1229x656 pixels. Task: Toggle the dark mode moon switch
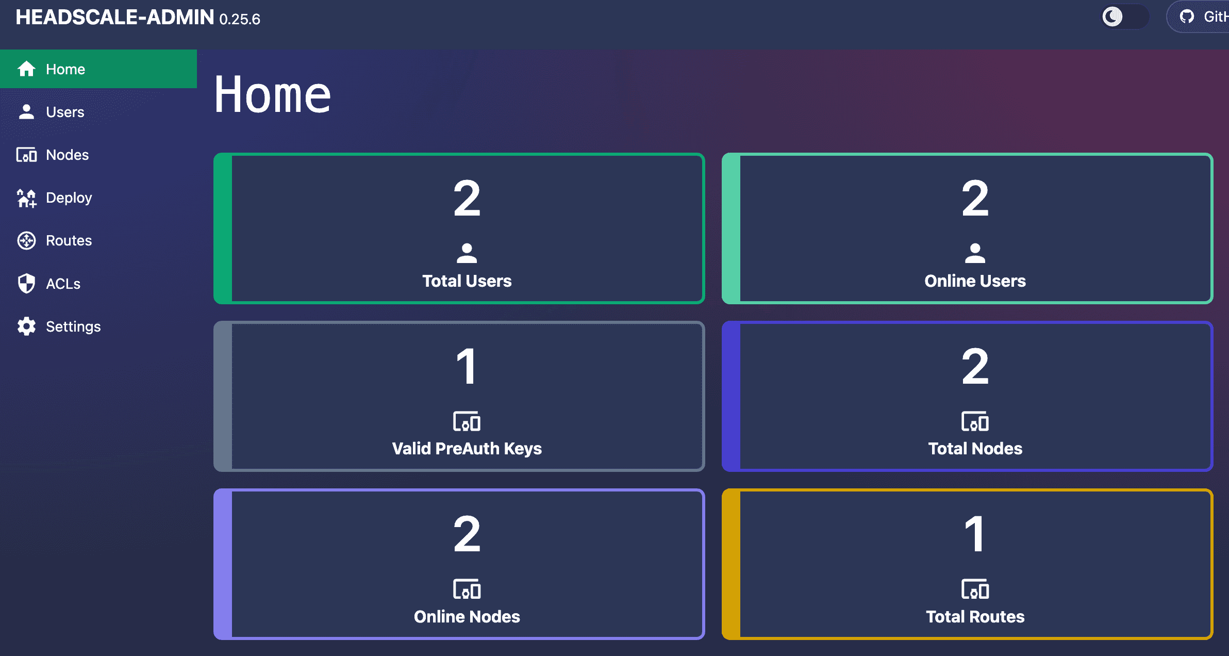pos(1124,17)
